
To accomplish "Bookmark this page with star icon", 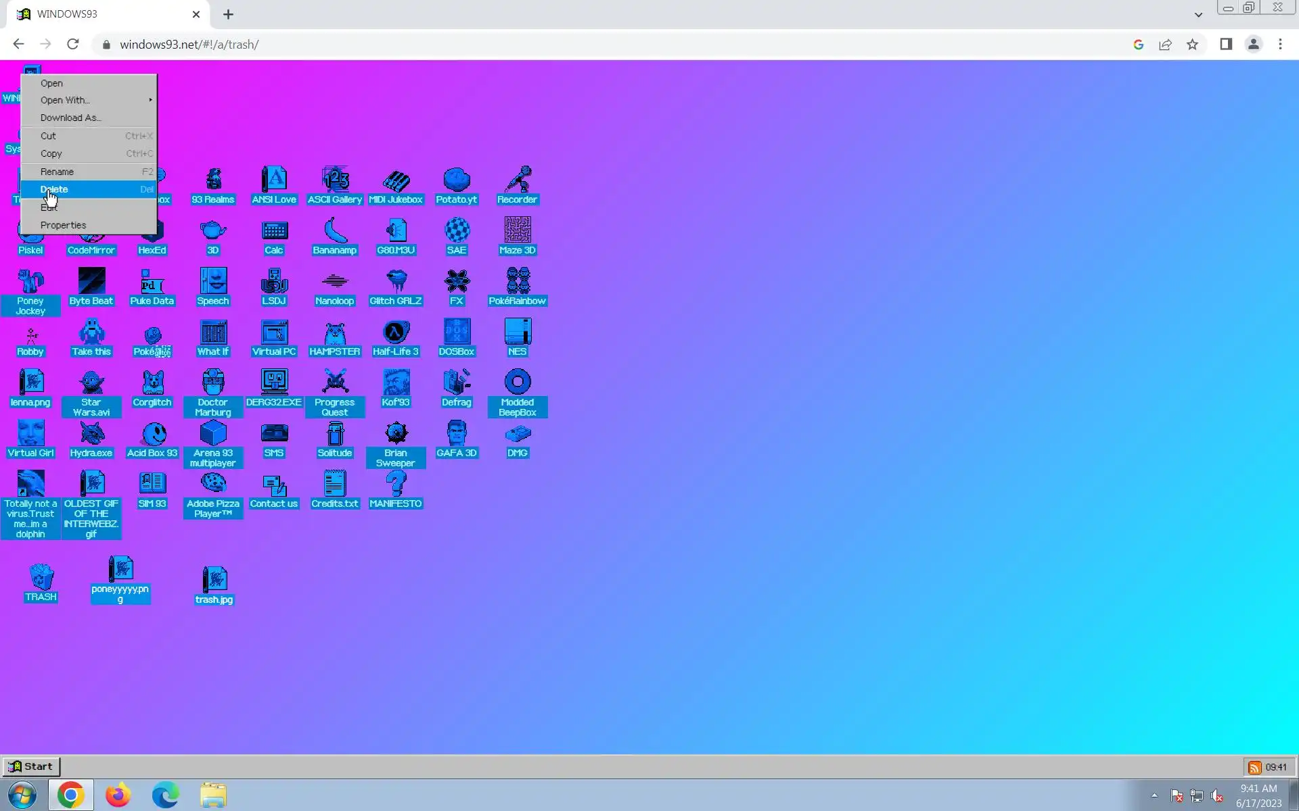I will click(1192, 45).
